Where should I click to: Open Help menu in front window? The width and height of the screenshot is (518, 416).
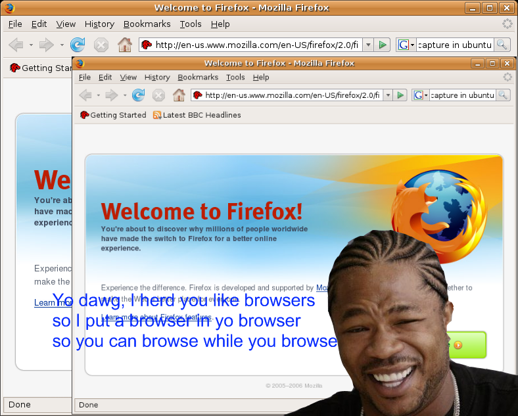pos(261,78)
